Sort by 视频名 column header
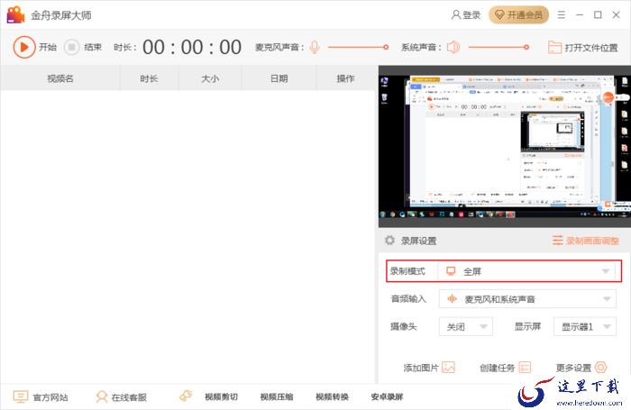 [60, 78]
